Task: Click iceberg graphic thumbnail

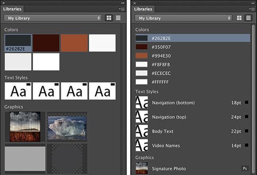Action: point(67,126)
